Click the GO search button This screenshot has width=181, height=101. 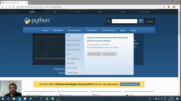141,21
